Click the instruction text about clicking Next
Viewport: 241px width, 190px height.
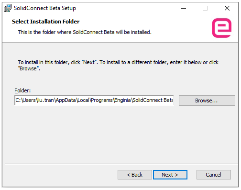point(118,65)
